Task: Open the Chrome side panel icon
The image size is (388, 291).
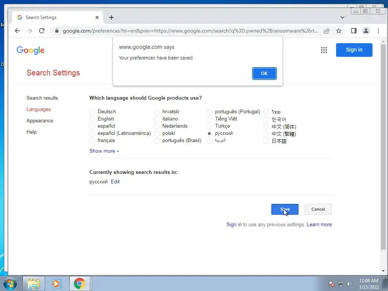Action: point(354,31)
